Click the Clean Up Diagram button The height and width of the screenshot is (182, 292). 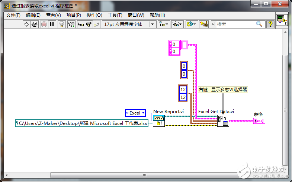point(204,24)
